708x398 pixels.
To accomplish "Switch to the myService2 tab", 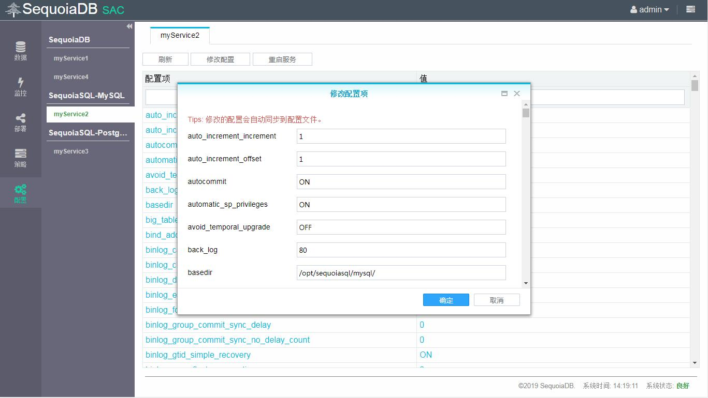I will pos(180,35).
